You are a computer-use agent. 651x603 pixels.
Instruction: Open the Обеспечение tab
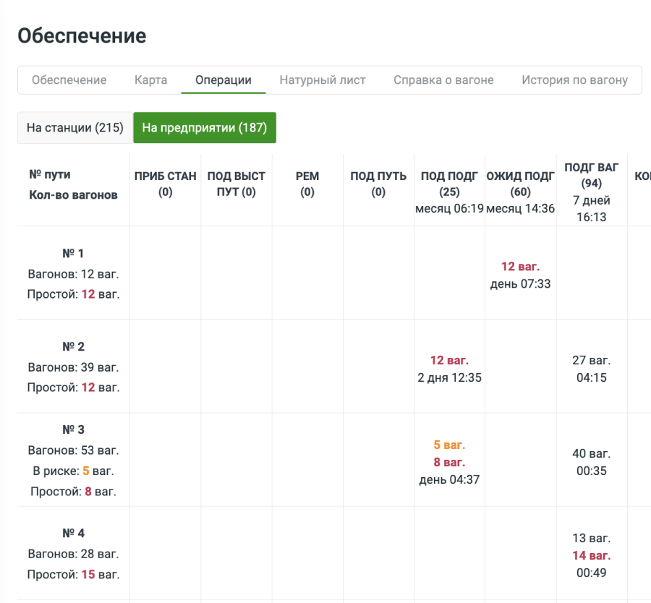pyautogui.click(x=69, y=80)
